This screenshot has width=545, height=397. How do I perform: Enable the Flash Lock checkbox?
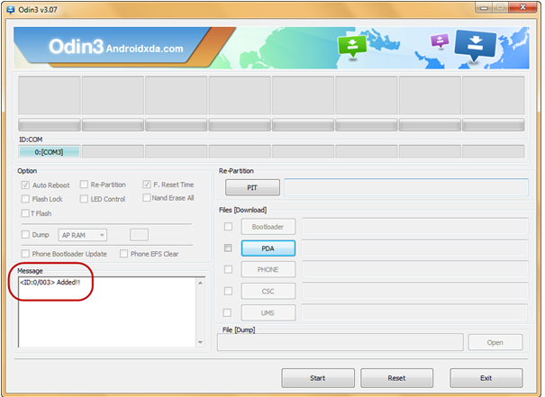[25, 199]
